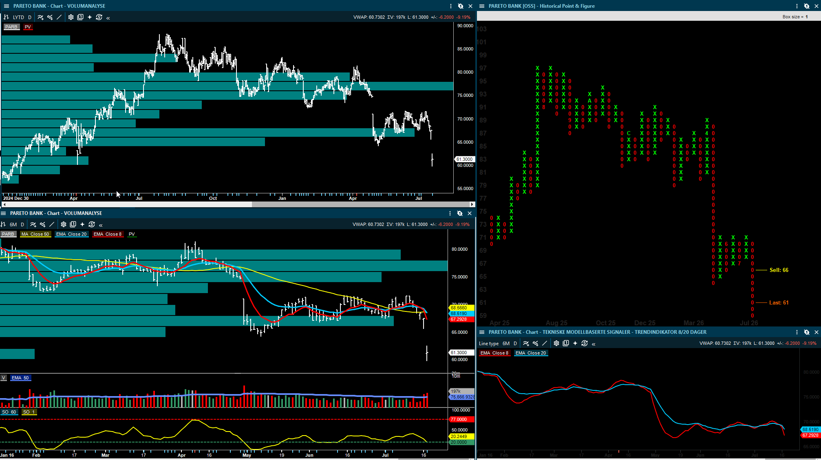Open the D resolution dropdown in the lower Volumanalyse chart

point(22,224)
